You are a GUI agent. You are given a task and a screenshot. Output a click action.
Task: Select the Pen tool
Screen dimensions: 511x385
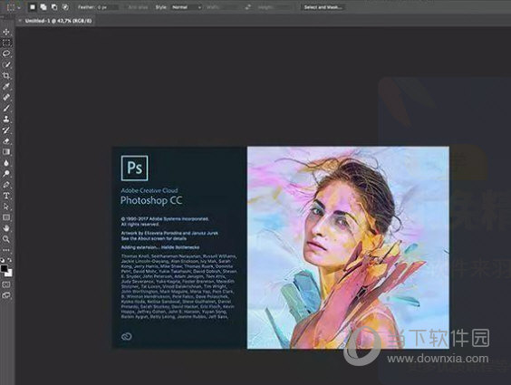point(5,185)
